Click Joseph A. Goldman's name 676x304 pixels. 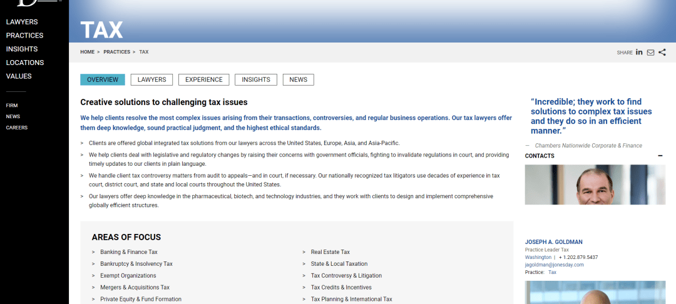pyautogui.click(x=553, y=242)
